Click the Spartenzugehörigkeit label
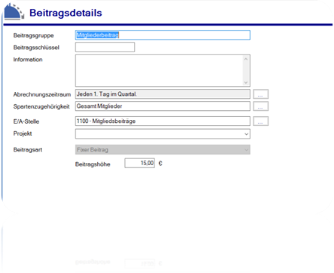Screen dimensions: 334x273 tap(41, 106)
